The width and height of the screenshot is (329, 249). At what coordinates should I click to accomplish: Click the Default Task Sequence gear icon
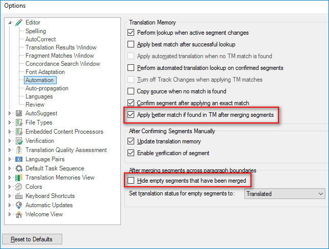click(x=19, y=168)
